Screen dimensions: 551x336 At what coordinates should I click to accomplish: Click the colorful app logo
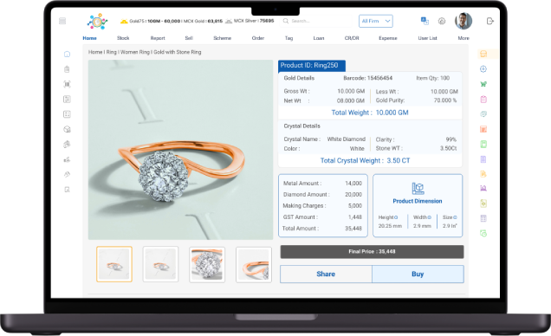[97, 22]
